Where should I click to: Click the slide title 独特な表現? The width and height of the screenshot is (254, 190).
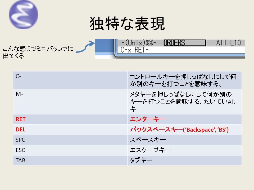tap(127, 24)
